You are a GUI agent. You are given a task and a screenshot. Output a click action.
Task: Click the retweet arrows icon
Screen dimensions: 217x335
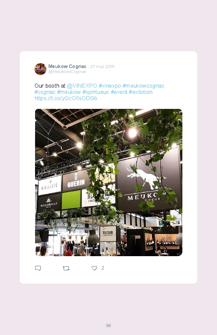pyautogui.click(x=66, y=268)
